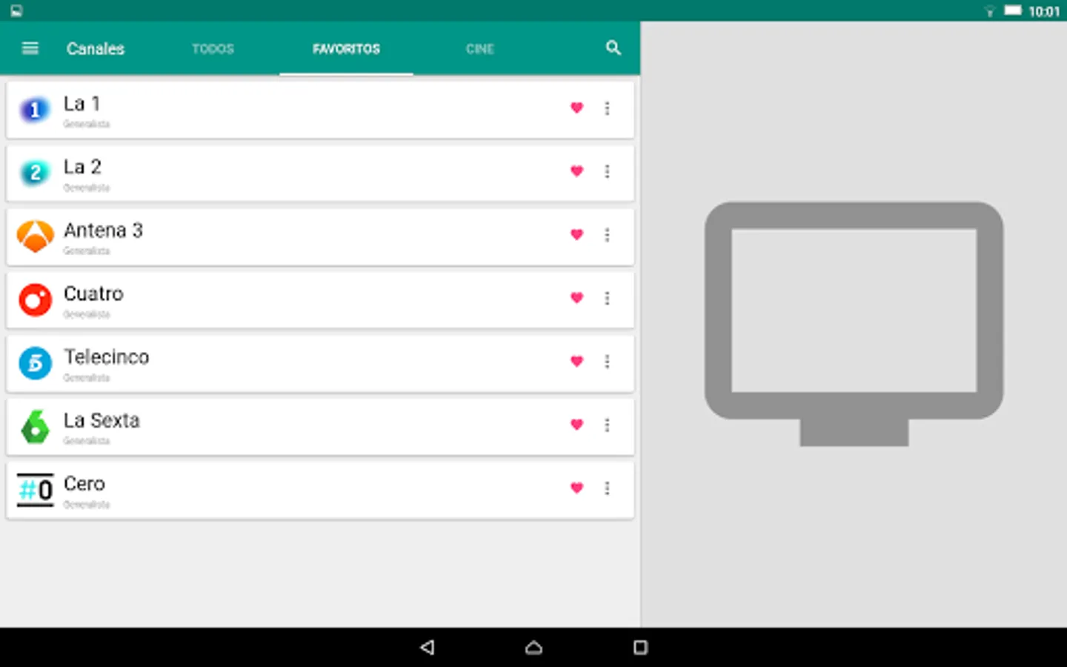Pick the La Sexta channel name

coord(102,420)
